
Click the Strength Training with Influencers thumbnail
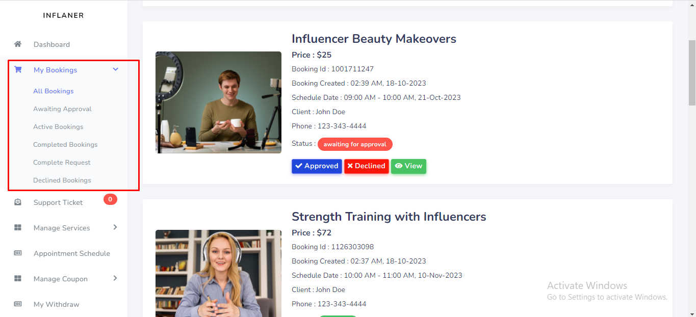[x=218, y=274]
